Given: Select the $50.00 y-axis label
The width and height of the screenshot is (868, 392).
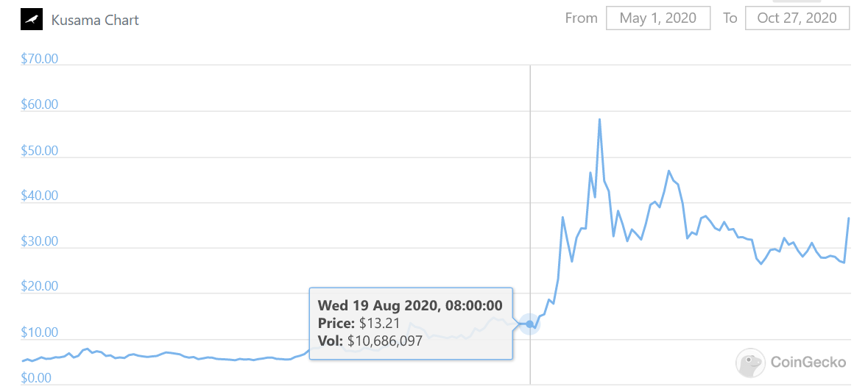Looking at the screenshot, I should point(40,151).
